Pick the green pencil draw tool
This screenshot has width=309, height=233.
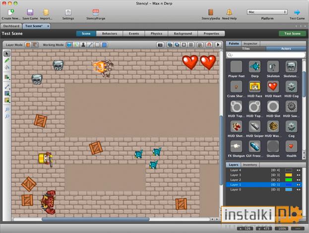coord(7,60)
